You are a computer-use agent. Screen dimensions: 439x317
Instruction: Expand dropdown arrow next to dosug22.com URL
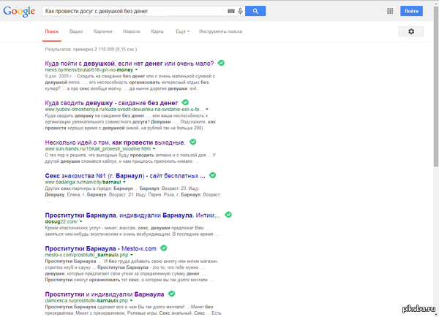point(81,221)
